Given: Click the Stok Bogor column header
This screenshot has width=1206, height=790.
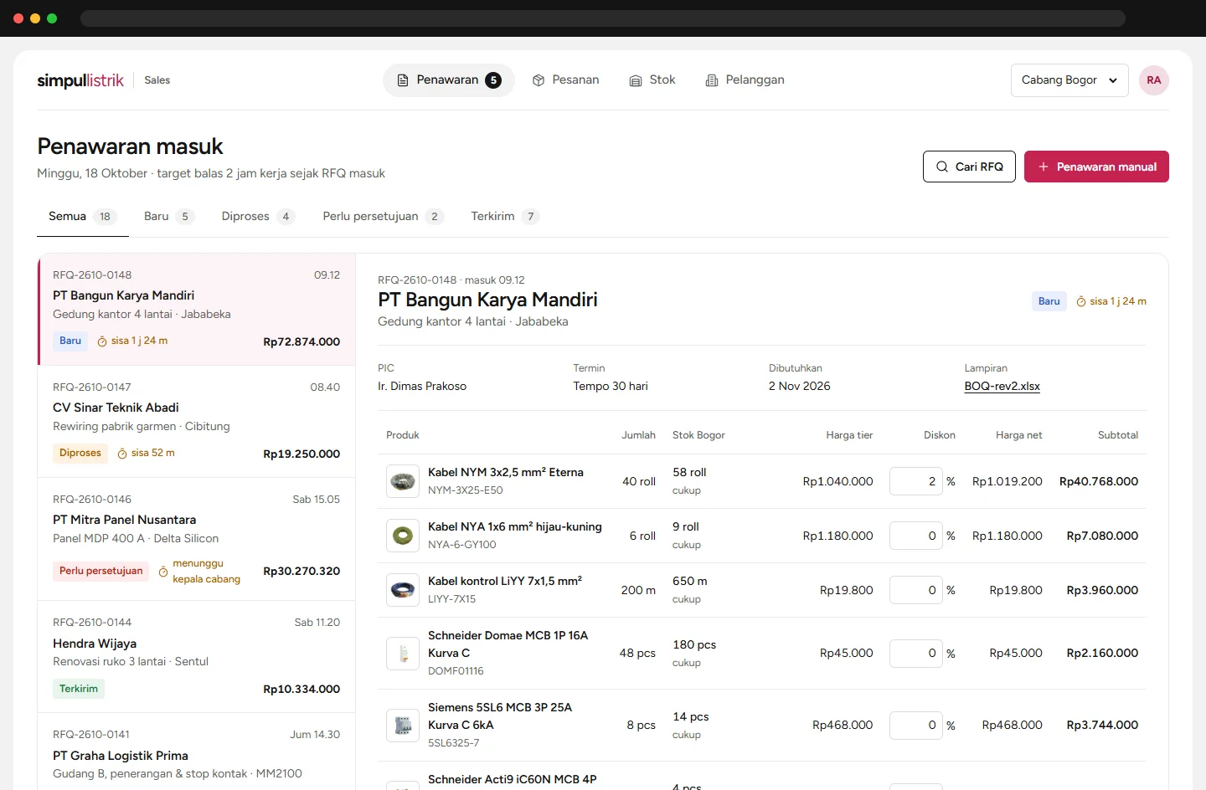Looking at the screenshot, I should [698, 435].
